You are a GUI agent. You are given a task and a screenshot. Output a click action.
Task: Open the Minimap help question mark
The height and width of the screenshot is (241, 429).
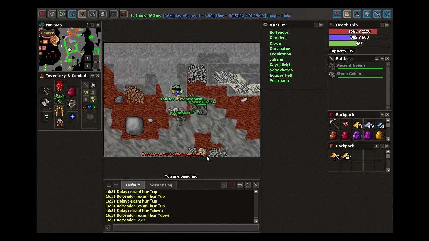(86, 25)
